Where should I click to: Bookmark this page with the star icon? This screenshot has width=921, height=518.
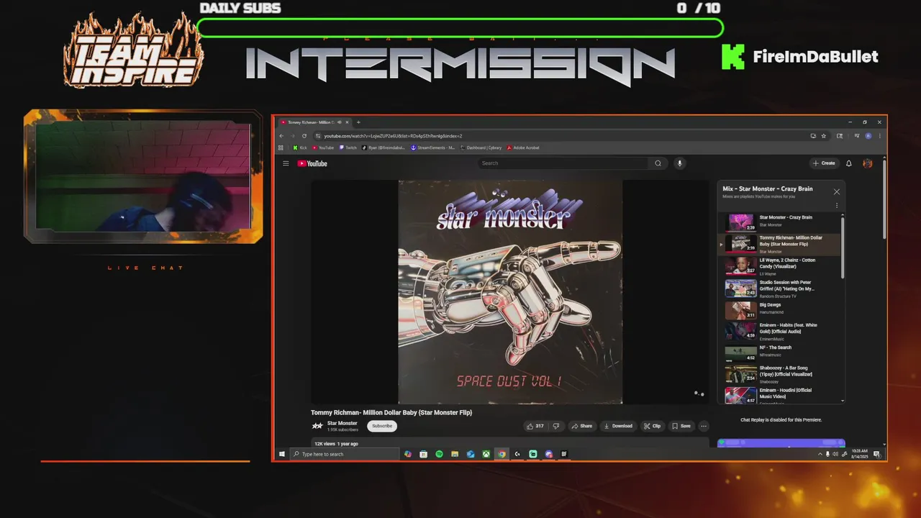tap(824, 136)
